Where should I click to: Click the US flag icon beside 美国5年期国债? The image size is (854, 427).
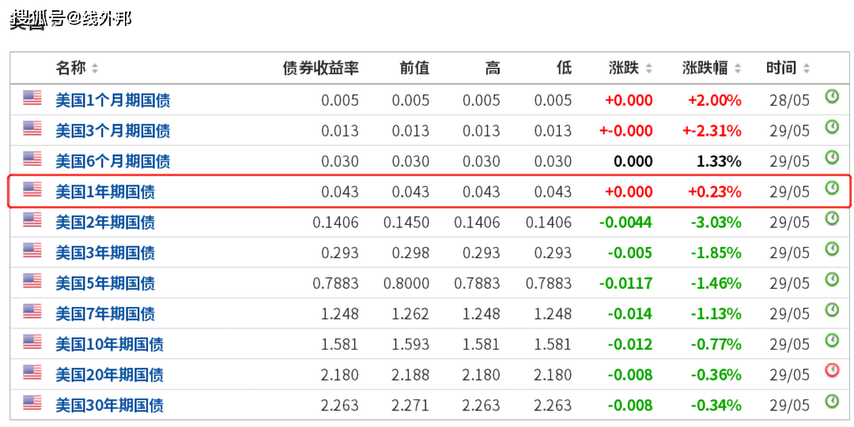click(x=32, y=280)
